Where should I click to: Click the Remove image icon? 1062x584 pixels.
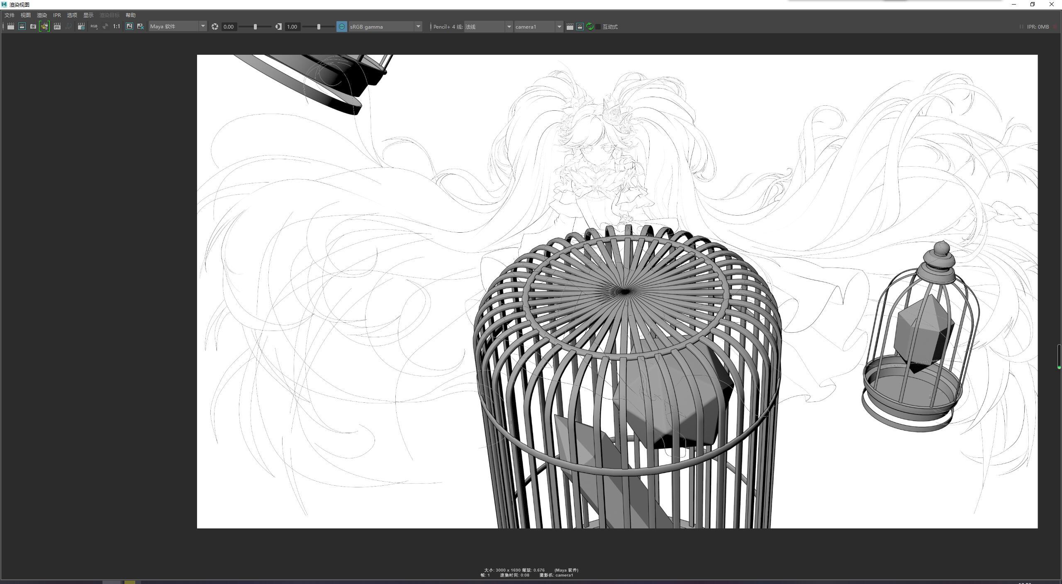(141, 27)
